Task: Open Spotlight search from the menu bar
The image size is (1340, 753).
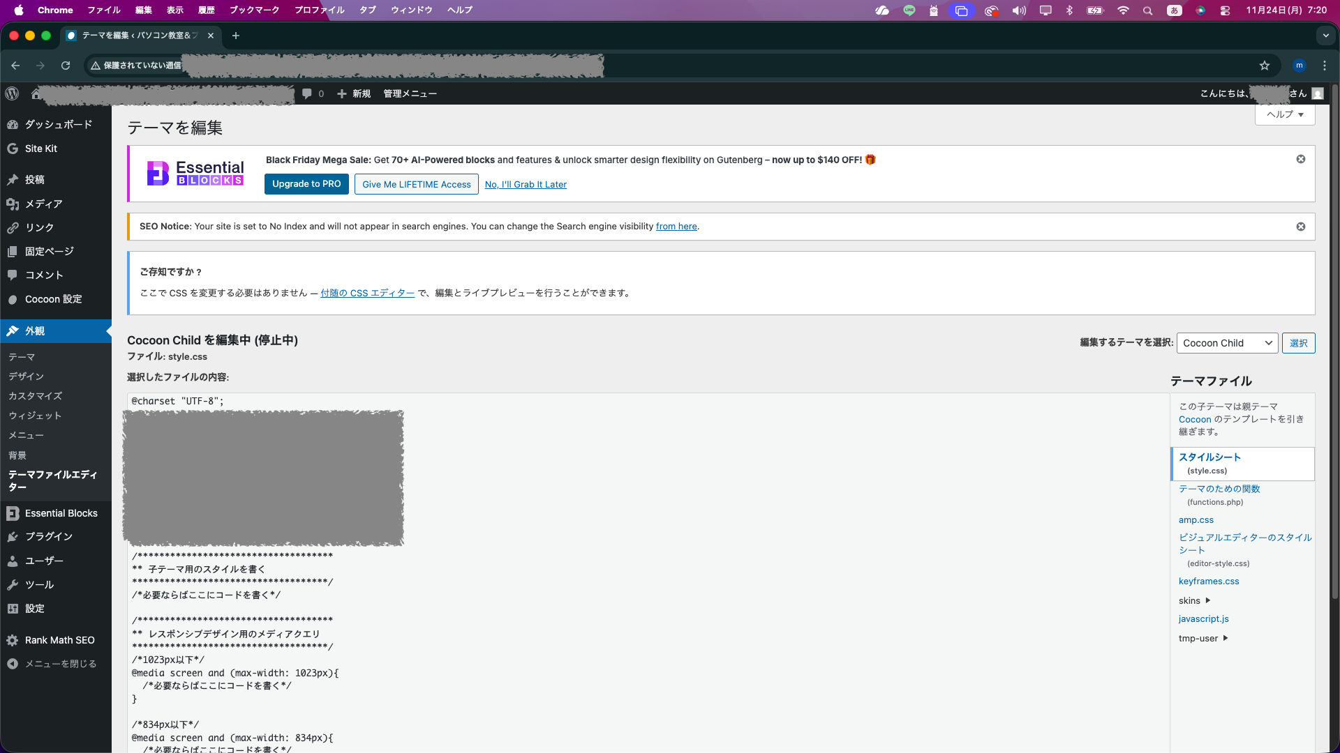Action: tap(1147, 10)
